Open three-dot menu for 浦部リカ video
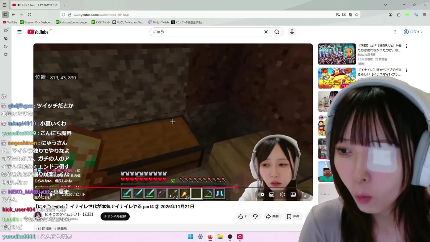Screen dimensions: 430x242 (x=406, y=46)
